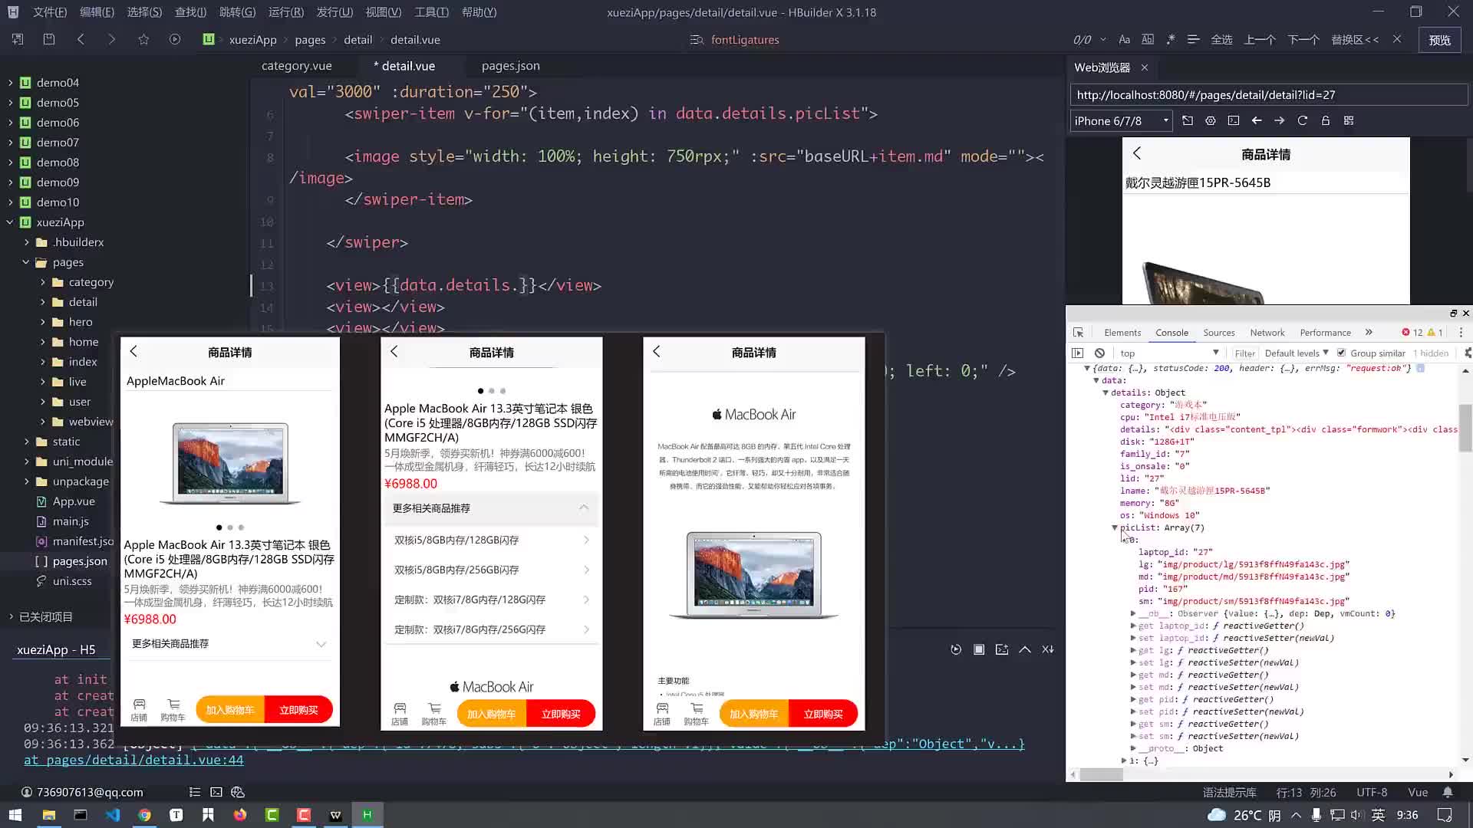Close the Web浏览器 tab

point(1145,67)
